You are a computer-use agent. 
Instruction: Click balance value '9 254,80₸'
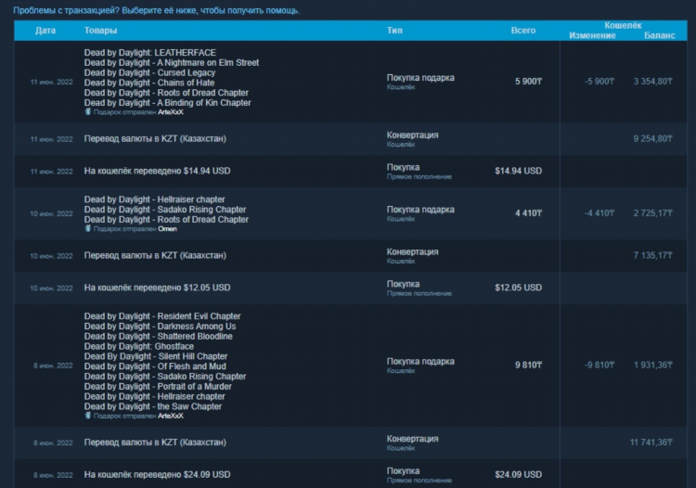pyautogui.click(x=652, y=139)
